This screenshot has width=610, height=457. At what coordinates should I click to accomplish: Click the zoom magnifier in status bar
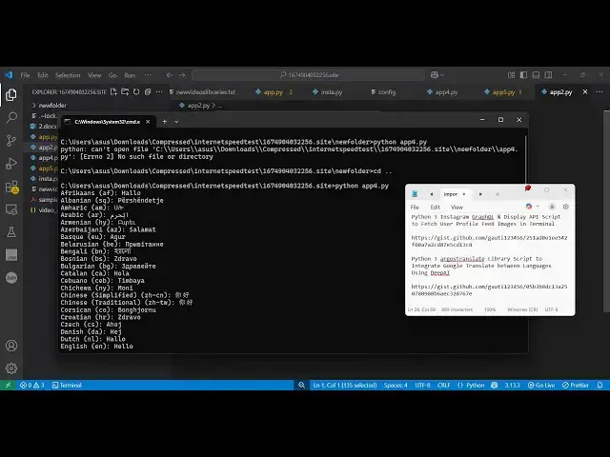301,385
